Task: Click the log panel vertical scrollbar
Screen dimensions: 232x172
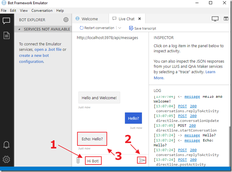Action: 229,146
